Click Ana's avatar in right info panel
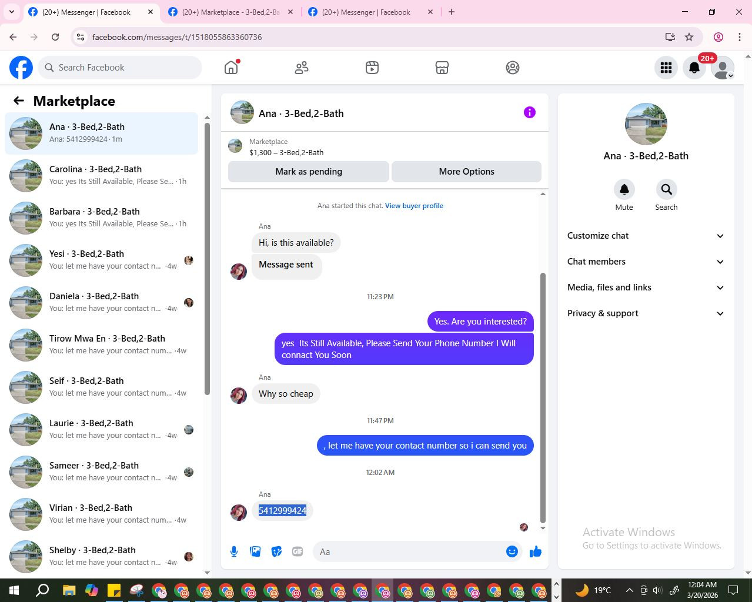The width and height of the screenshot is (752, 602). click(x=646, y=124)
